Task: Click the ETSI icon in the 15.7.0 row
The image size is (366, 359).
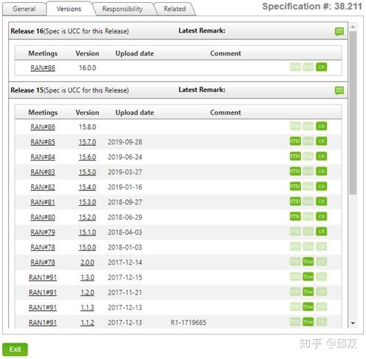Action: point(295,141)
